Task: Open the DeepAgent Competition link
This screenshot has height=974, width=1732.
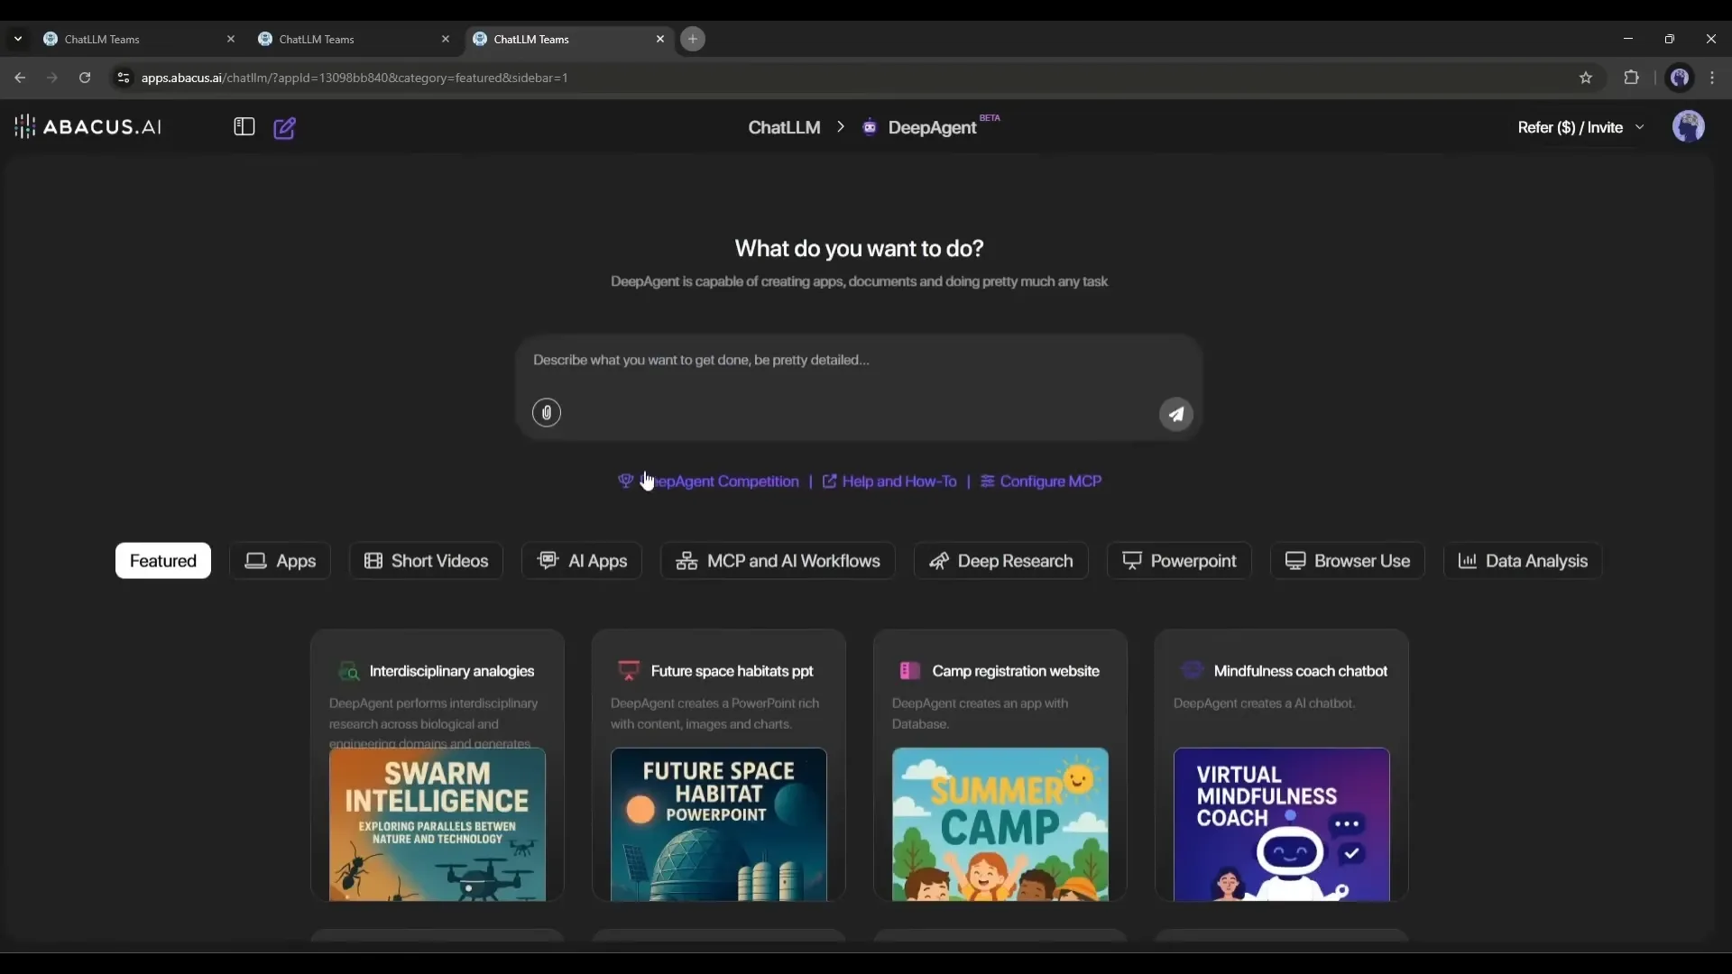Action: tap(719, 482)
